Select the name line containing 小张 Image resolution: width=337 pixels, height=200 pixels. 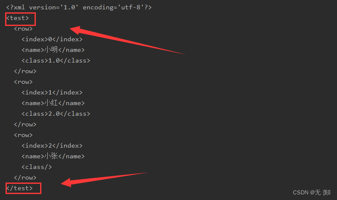click(53, 156)
